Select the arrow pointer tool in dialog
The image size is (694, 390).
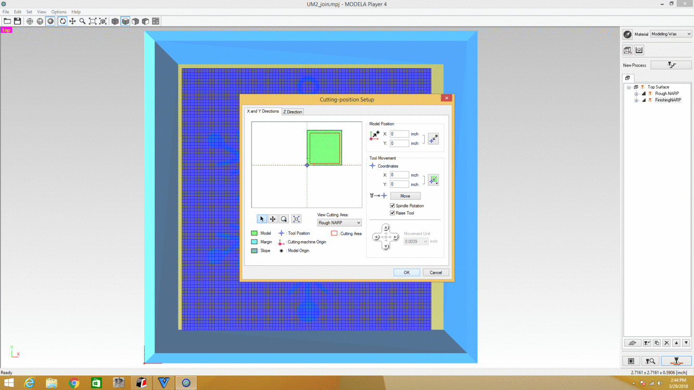pyautogui.click(x=262, y=219)
